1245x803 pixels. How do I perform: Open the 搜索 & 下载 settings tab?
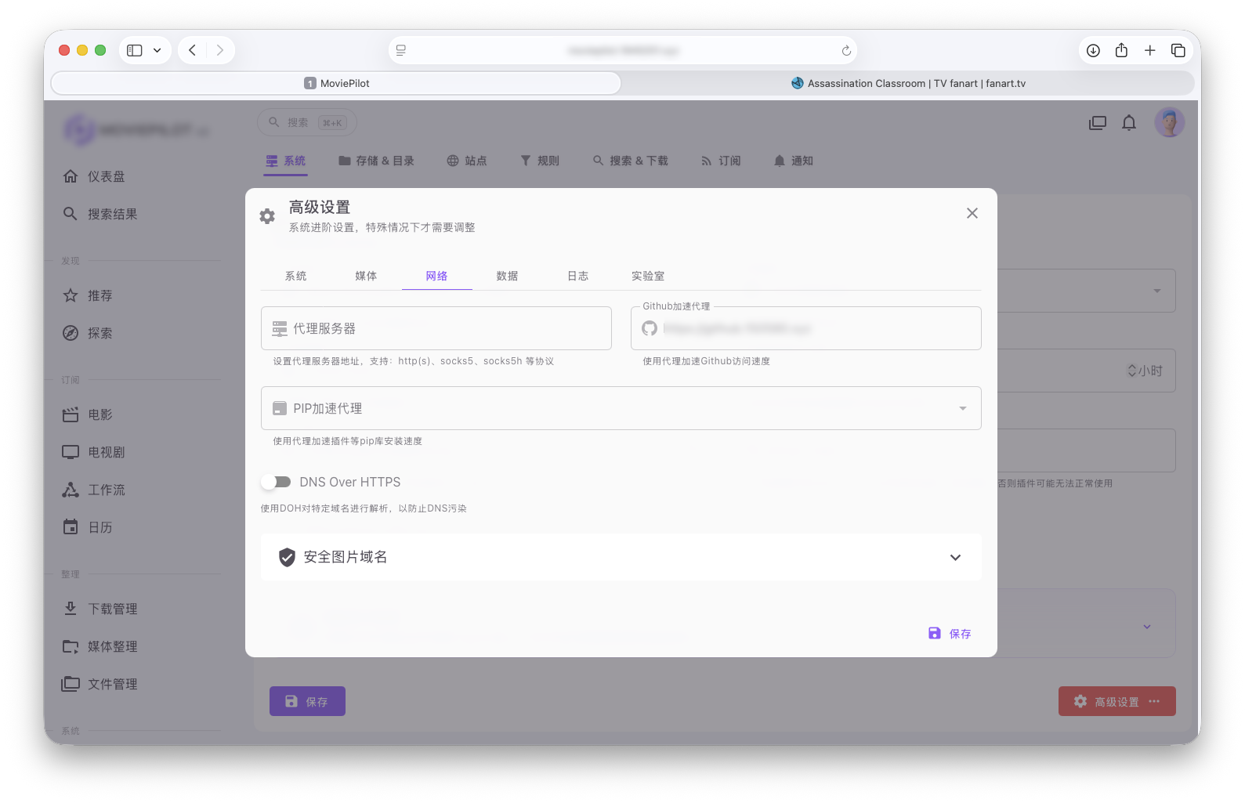tap(630, 161)
